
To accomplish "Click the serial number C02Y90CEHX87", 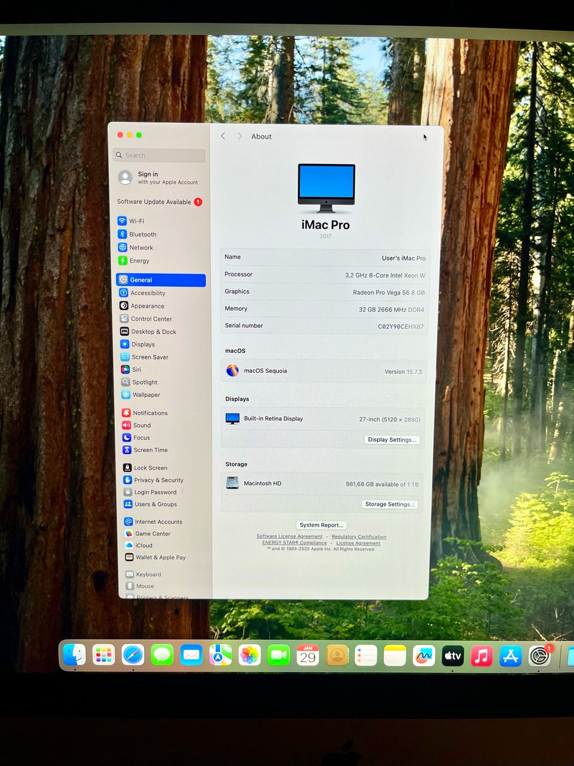I will pos(401,327).
